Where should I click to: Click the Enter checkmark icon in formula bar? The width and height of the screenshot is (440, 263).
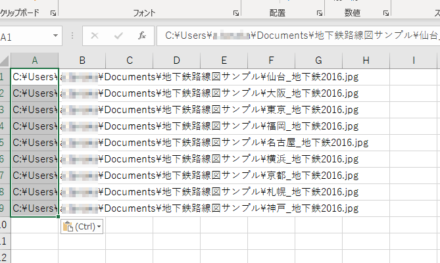click(118, 37)
